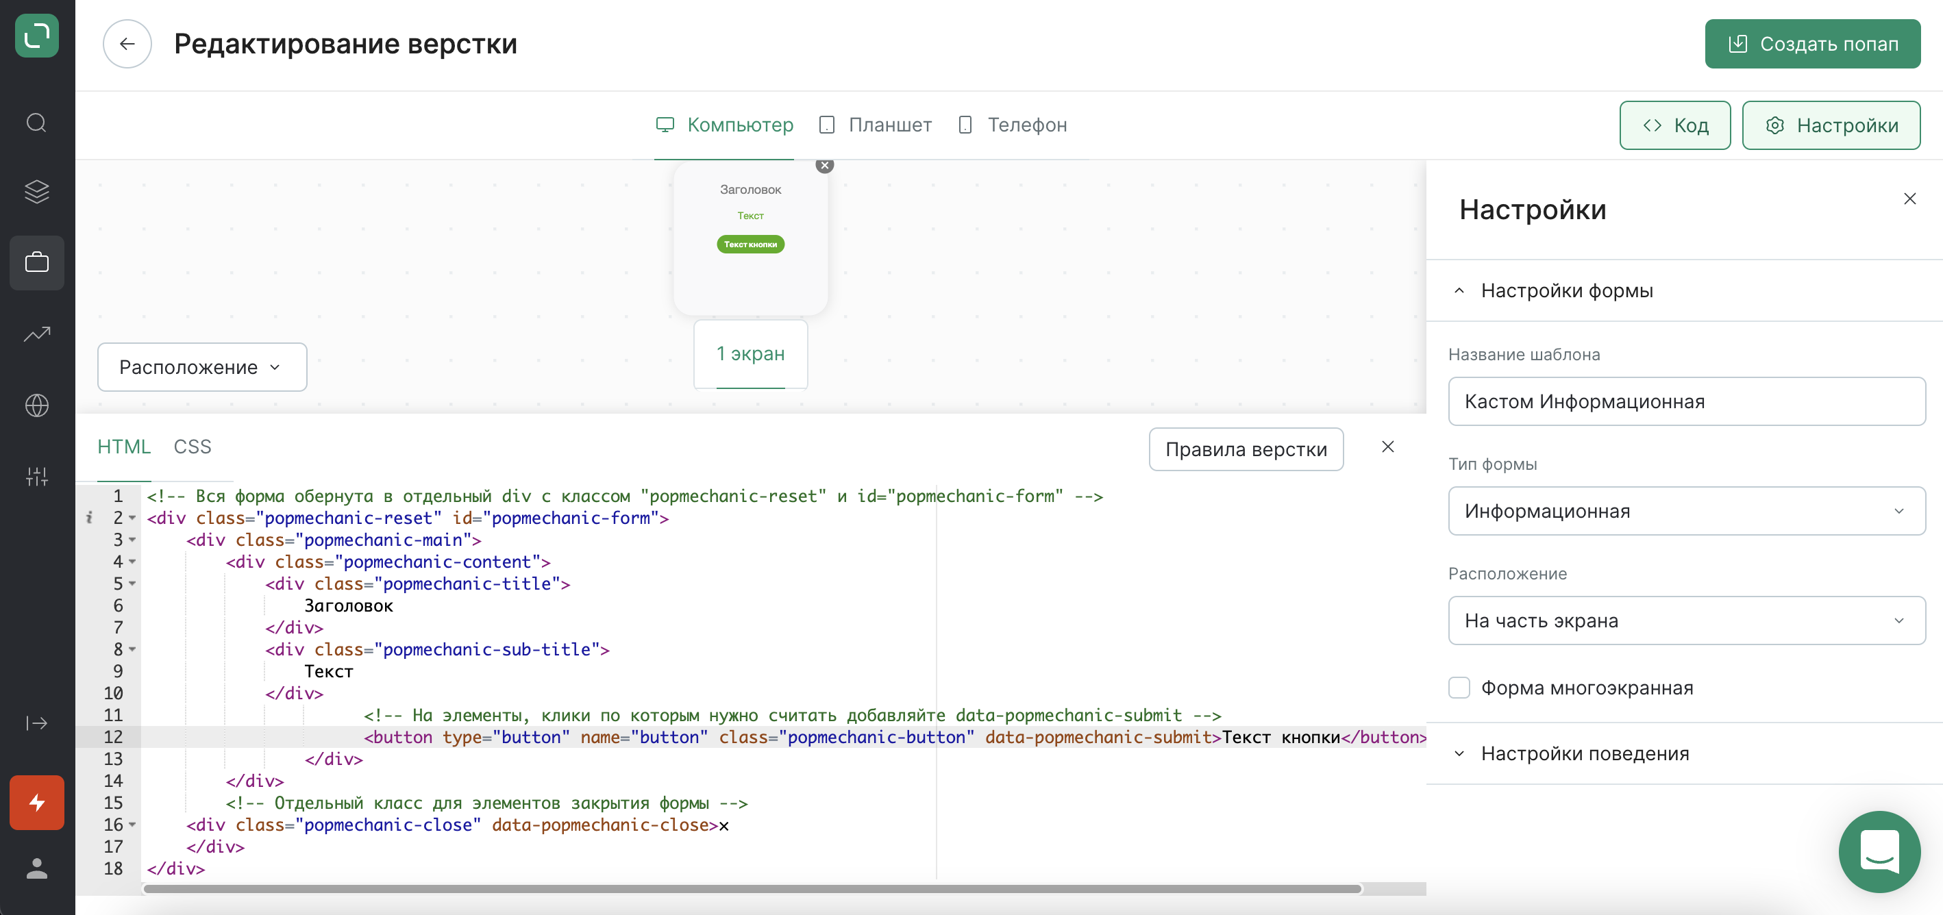Open the Тип формы Информационная dropdown
Image resolution: width=1943 pixels, height=915 pixels.
click(1686, 511)
